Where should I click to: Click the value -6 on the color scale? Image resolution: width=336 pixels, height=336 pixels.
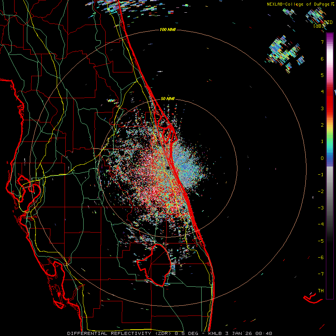click(321, 258)
